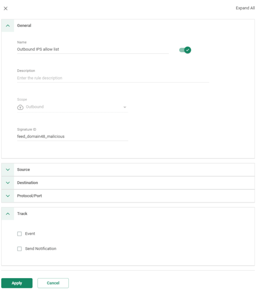
Task: Close the rule editor with the X icon
Action: click(x=6, y=9)
